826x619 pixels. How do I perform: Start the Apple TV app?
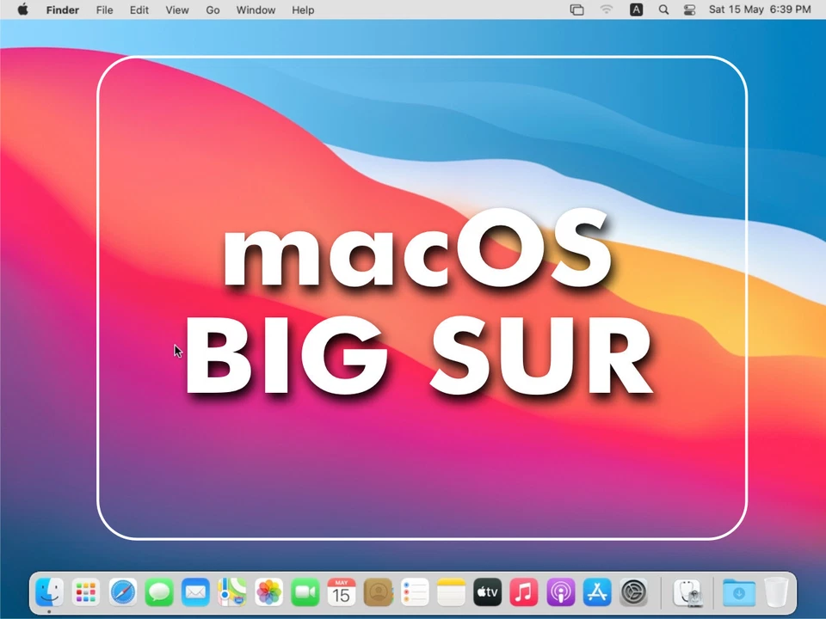tap(487, 592)
